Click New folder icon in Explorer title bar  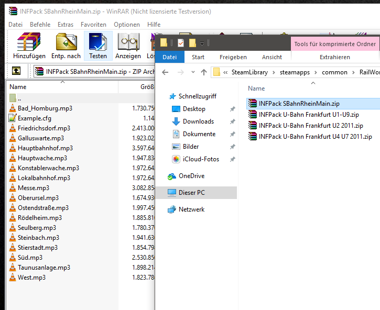192,43
